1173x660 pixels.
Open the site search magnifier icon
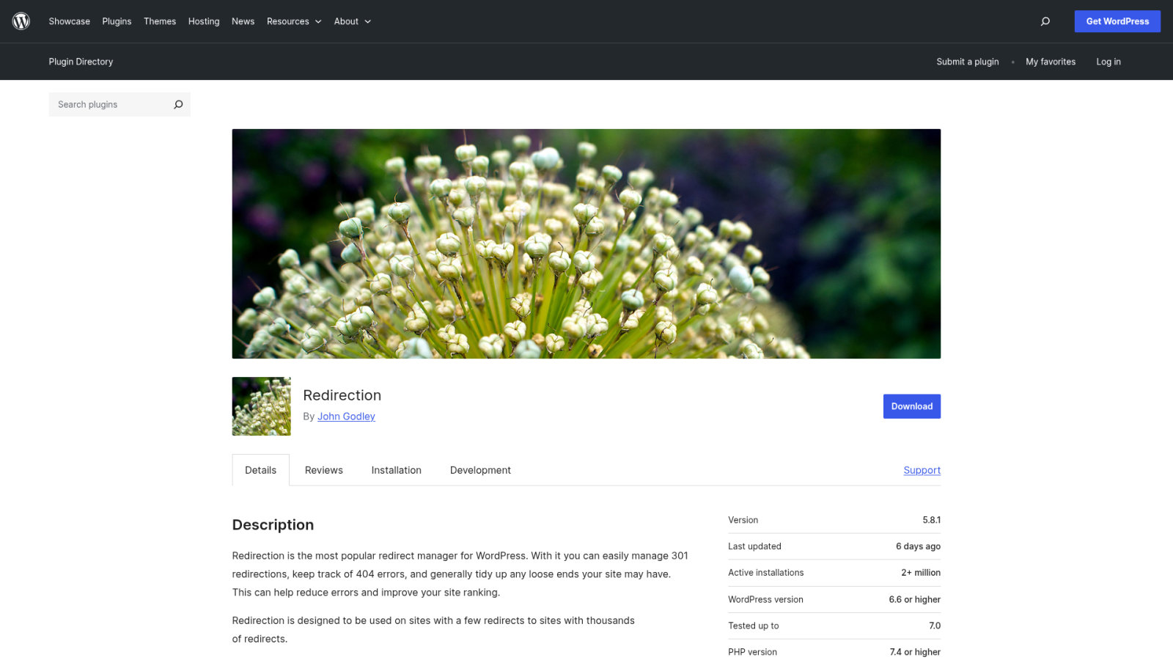pos(1045,21)
